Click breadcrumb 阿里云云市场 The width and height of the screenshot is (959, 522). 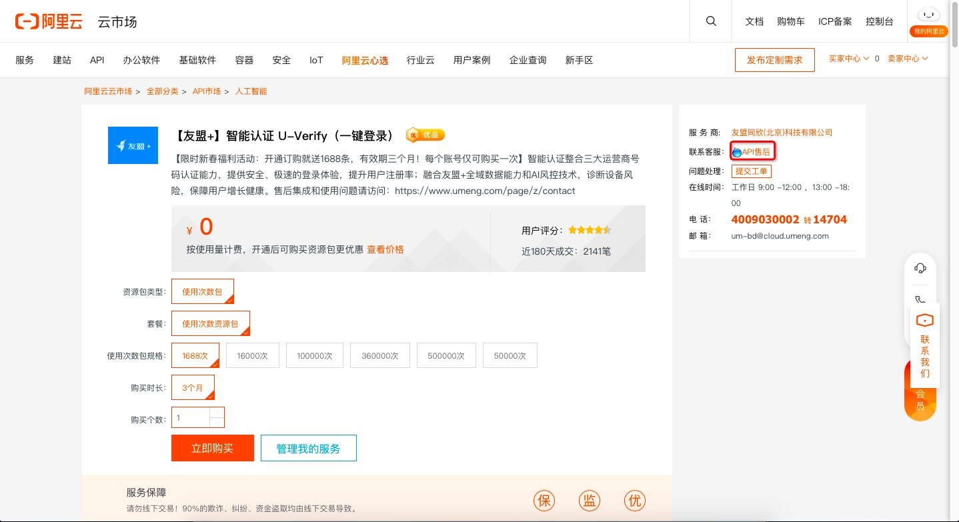point(108,91)
